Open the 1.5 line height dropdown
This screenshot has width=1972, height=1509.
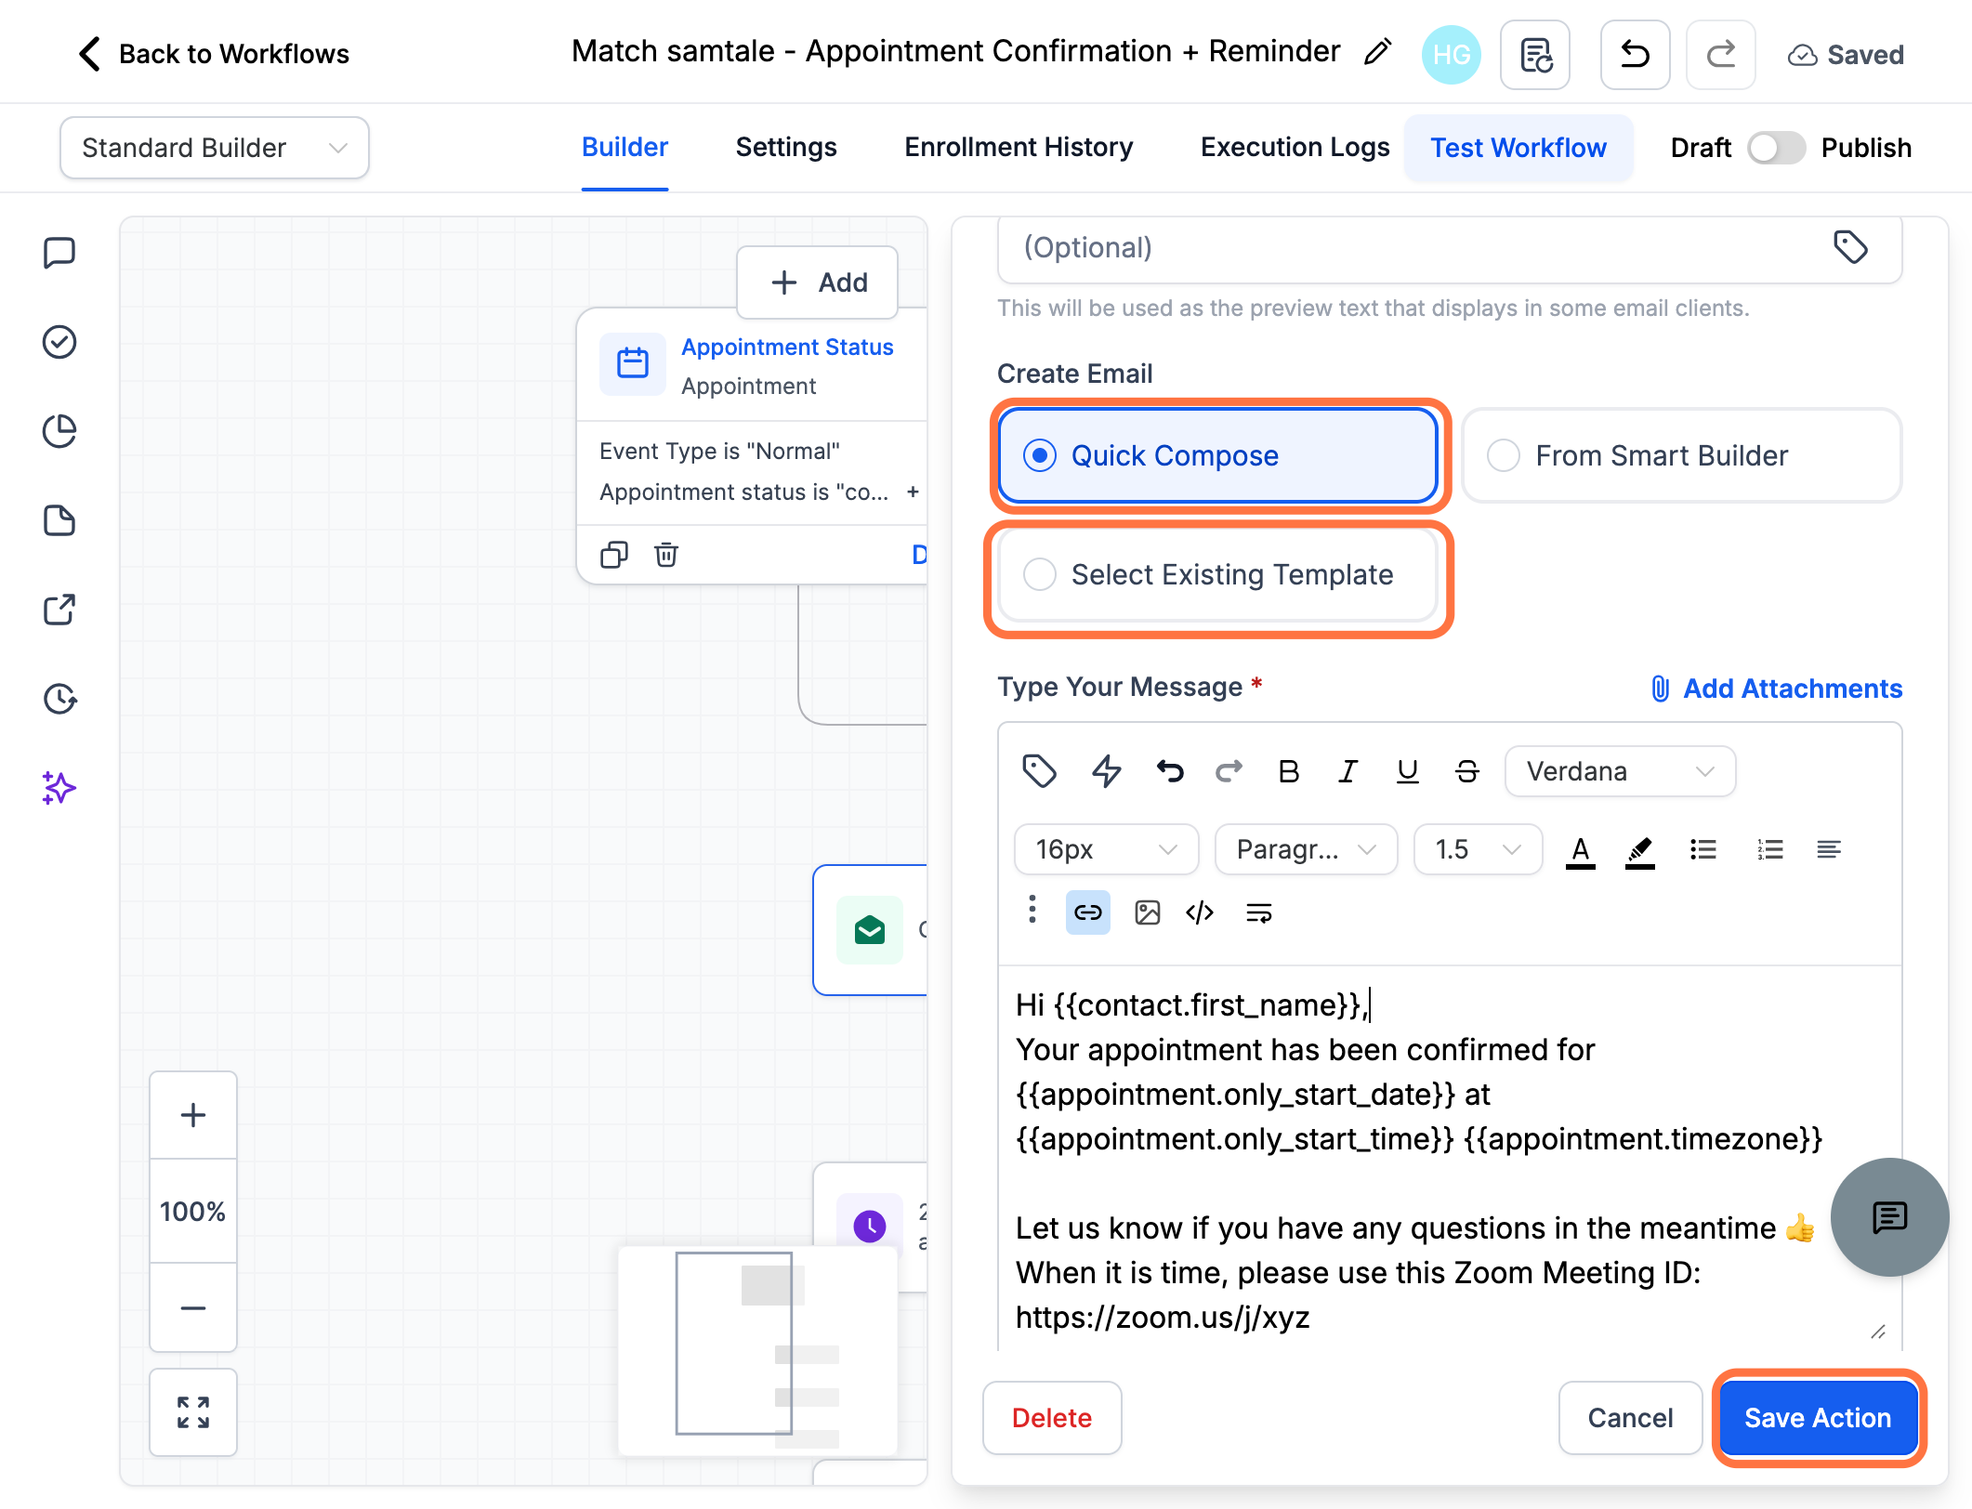tap(1478, 849)
